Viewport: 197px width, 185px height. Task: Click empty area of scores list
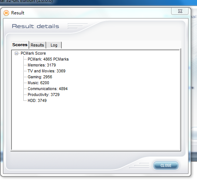pos(95,126)
